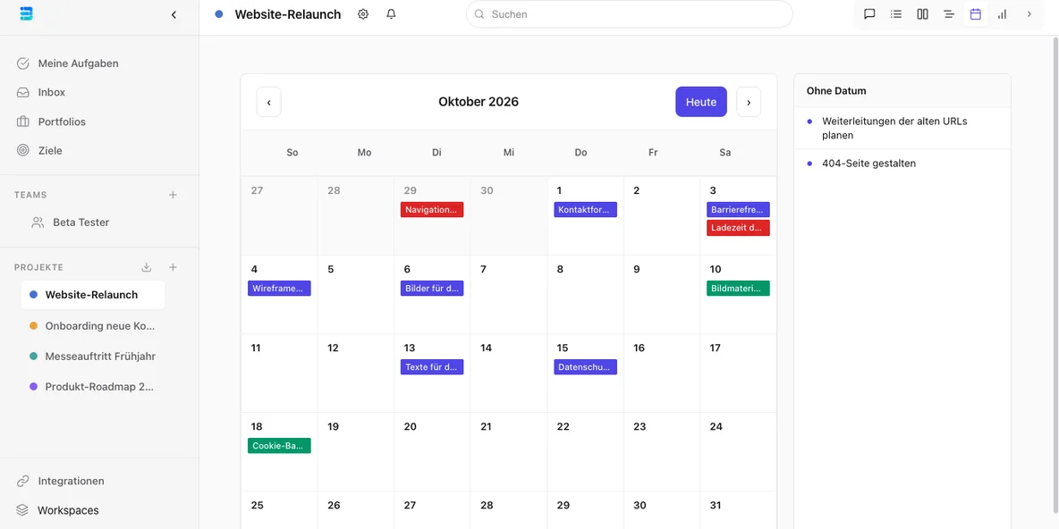Go to the next month
The width and height of the screenshot is (1059, 529).
(749, 102)
